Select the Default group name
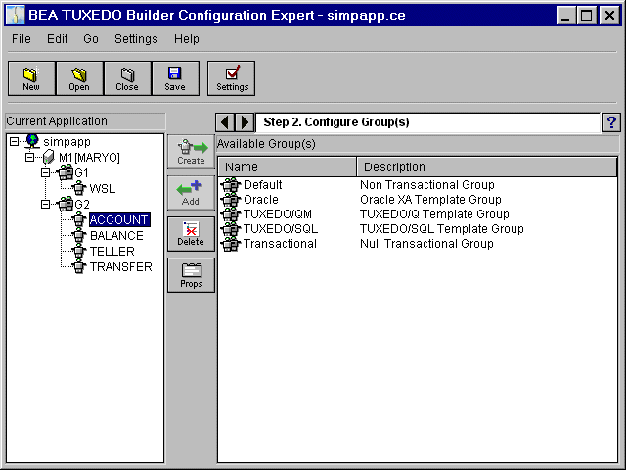 263,185
